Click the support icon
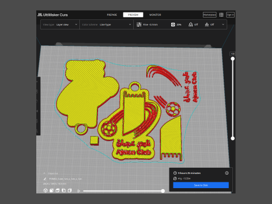Screen dimensions: 272x204 [x=190, y=24]
